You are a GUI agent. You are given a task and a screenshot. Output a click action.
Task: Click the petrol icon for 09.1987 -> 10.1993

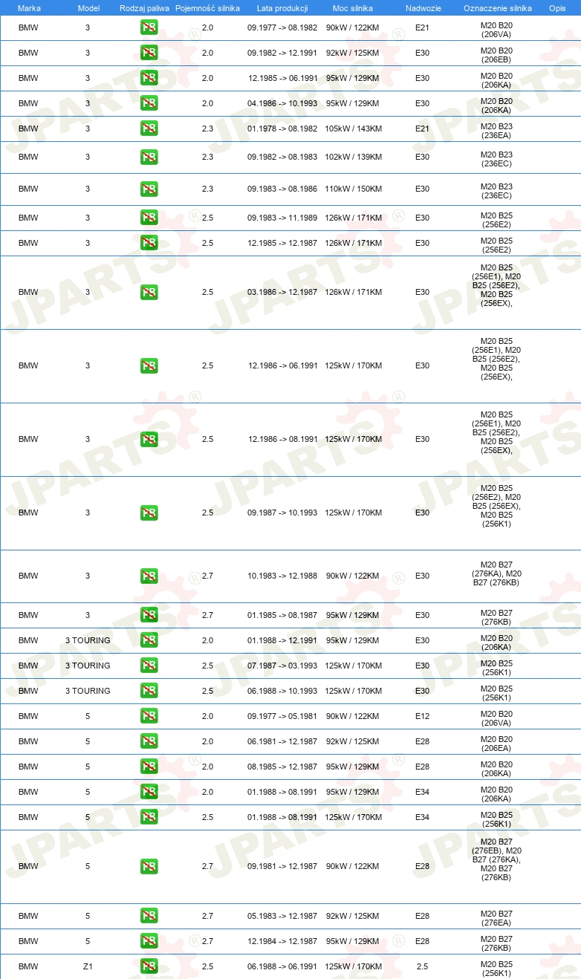coord(149,513)
